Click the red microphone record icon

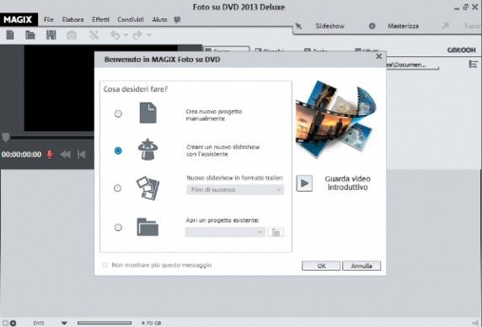click(49, 155)
